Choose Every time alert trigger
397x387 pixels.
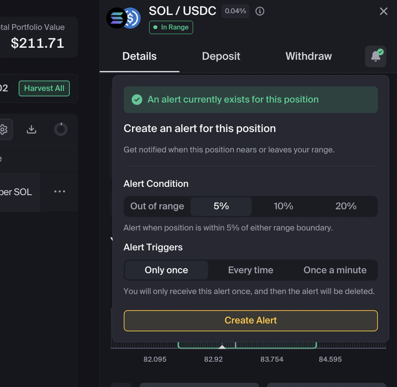click(x=251, y=270)
